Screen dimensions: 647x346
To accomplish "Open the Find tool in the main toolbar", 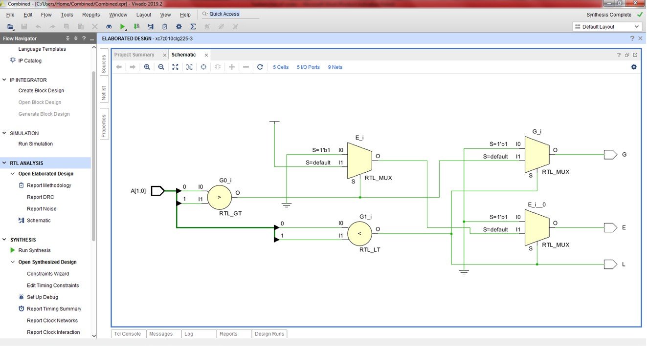I will pyautogui.click(x=109, y=26).
